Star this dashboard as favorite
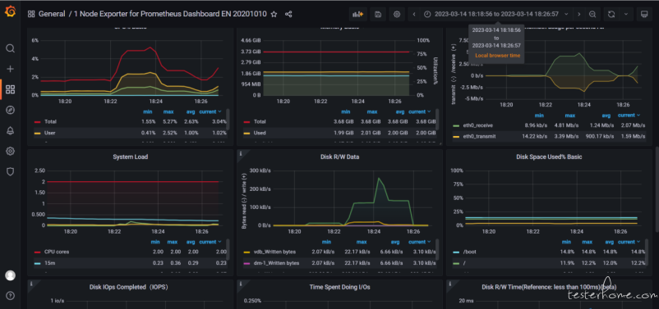The image size is (659, 309). pyautogui.click(x=274, y=14)
